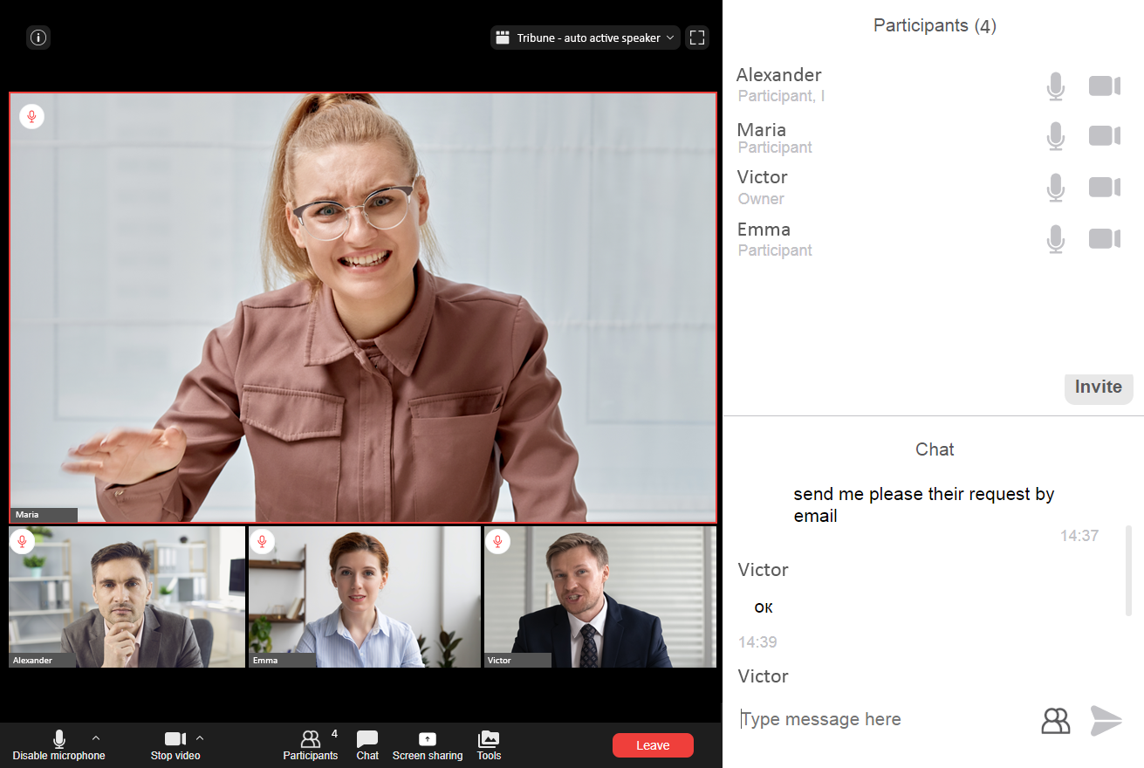Click the send message arrow icon
The image size is (1144, 768).
click(x=1106, y=720)
